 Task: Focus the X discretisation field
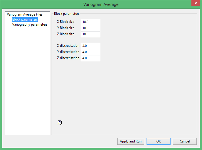[91, 46]
